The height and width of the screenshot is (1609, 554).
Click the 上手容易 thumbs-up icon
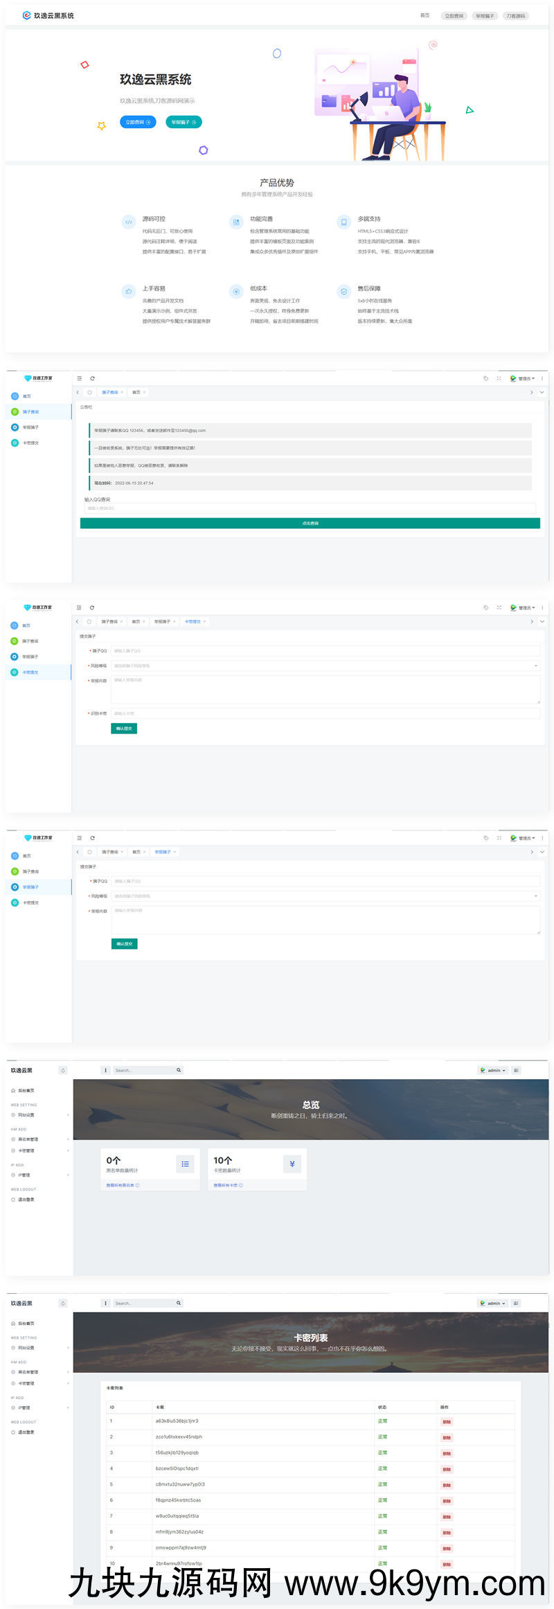[x=128, y=292]
